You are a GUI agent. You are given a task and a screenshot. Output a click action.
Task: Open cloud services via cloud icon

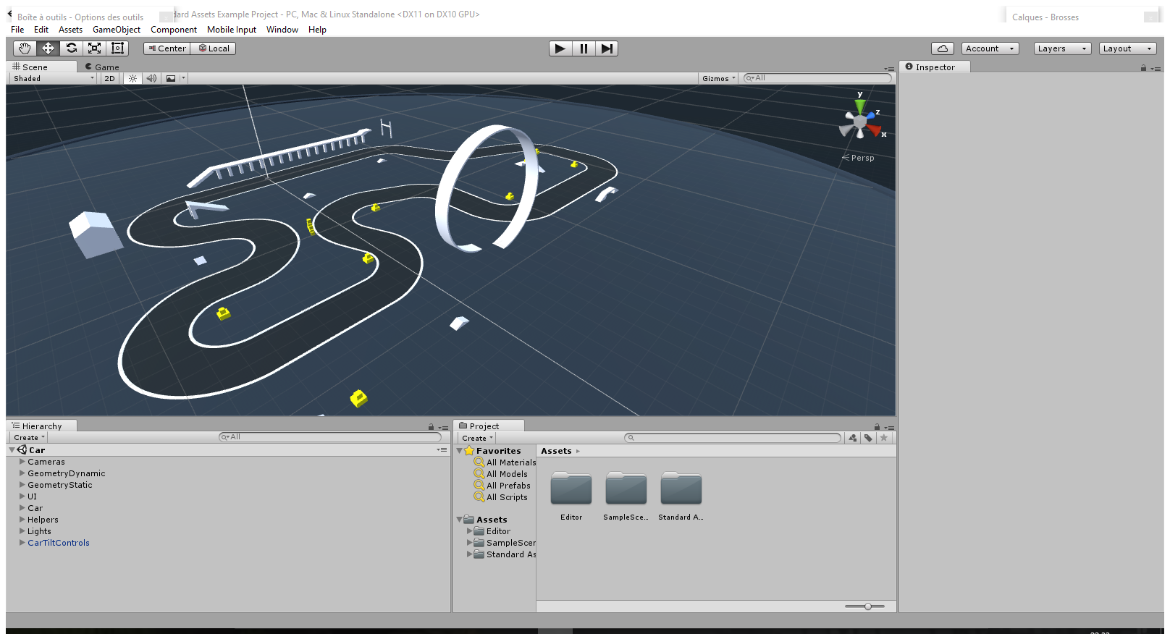(x=942, y=48)
